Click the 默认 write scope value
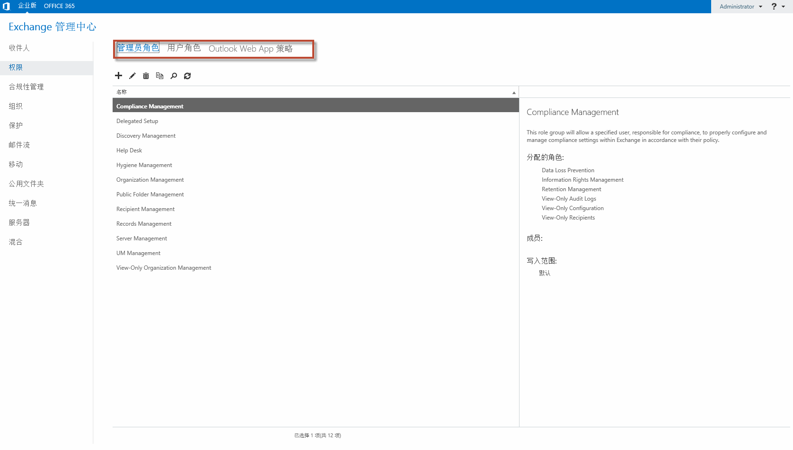 pos(545,273)
